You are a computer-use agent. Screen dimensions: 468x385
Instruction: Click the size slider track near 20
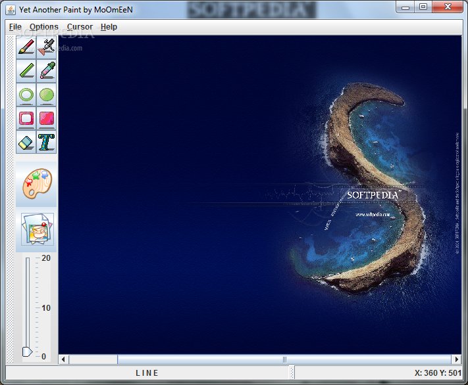pyautogui.click(x=28, y=260)
